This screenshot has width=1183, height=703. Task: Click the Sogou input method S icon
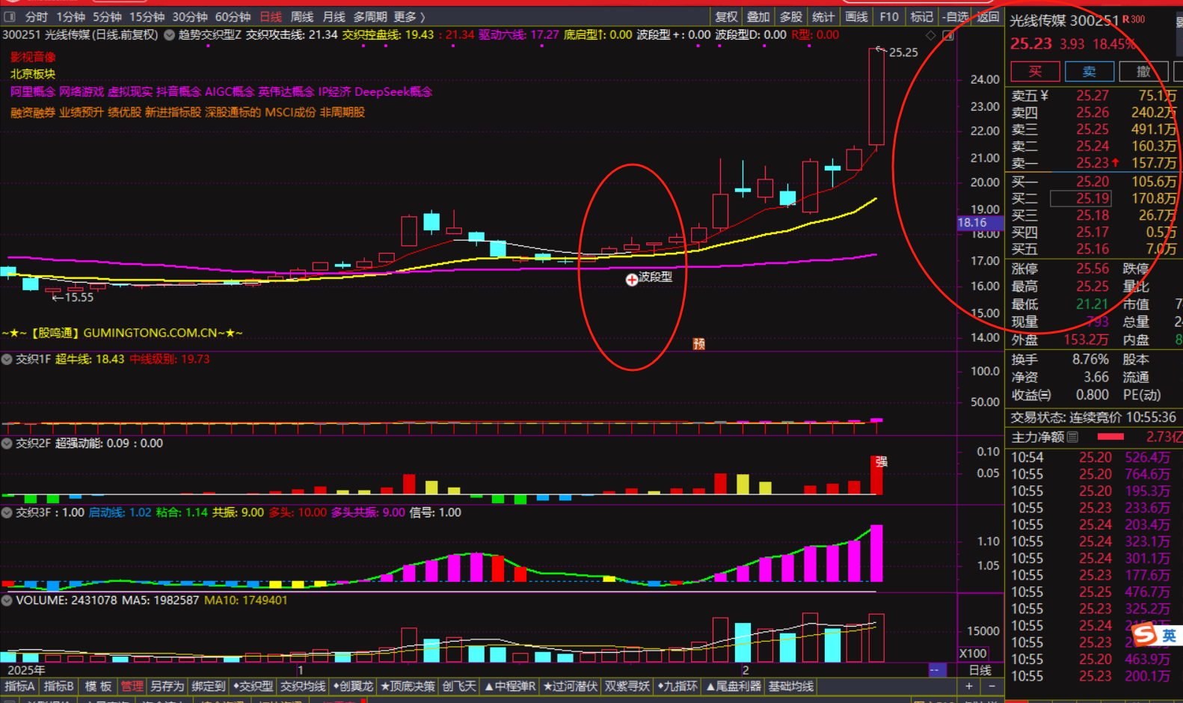point(1144,635)
